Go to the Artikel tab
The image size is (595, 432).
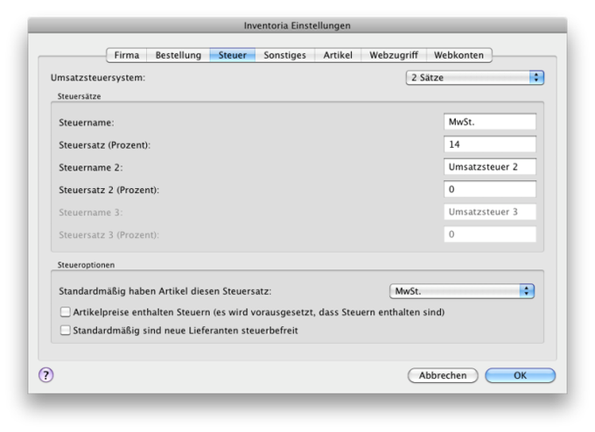[338, 55]
